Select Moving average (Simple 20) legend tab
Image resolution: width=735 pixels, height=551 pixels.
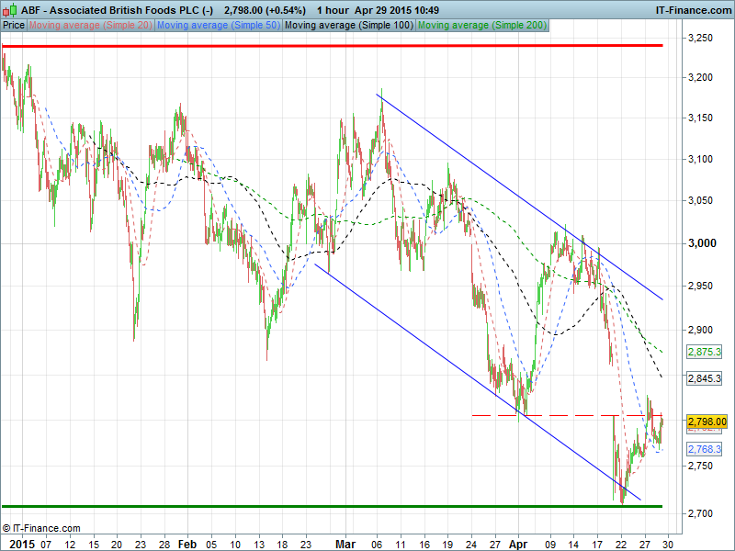(90, 26)
